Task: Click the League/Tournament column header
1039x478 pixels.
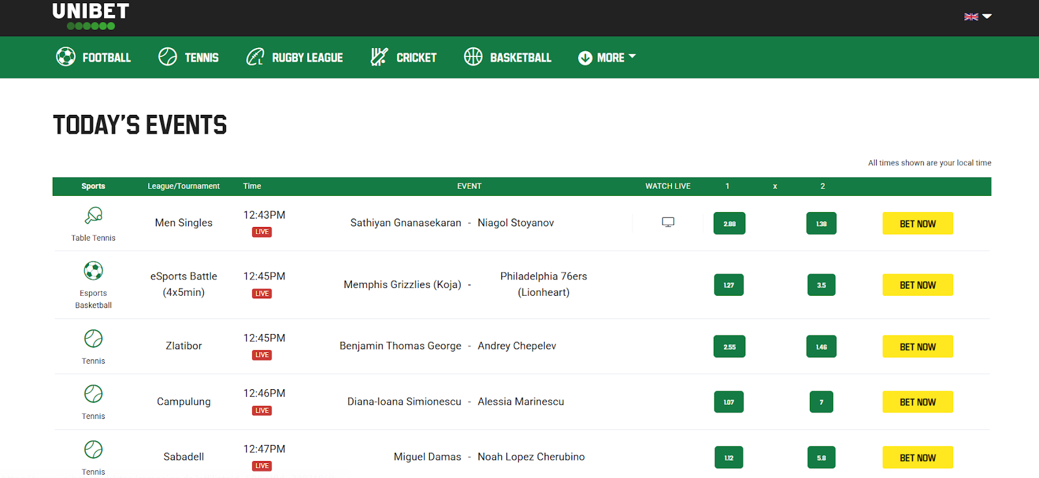Action: click(x=184, y=186)
